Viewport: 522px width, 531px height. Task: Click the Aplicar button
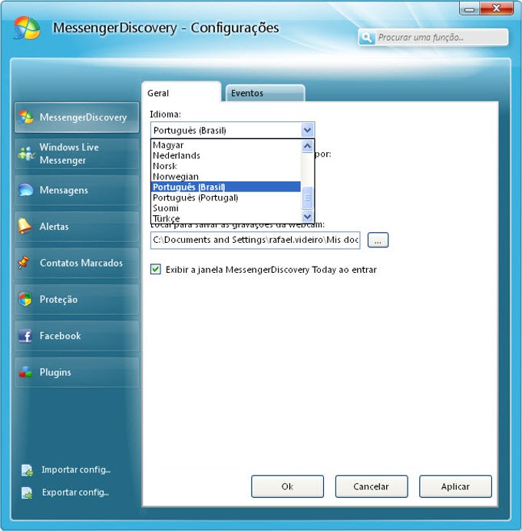[x=455, y=486]
